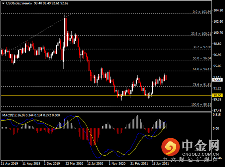Click the MACD 0.00 scale label
This screenshot has height=167, width=225.
(x=216, y=128)
